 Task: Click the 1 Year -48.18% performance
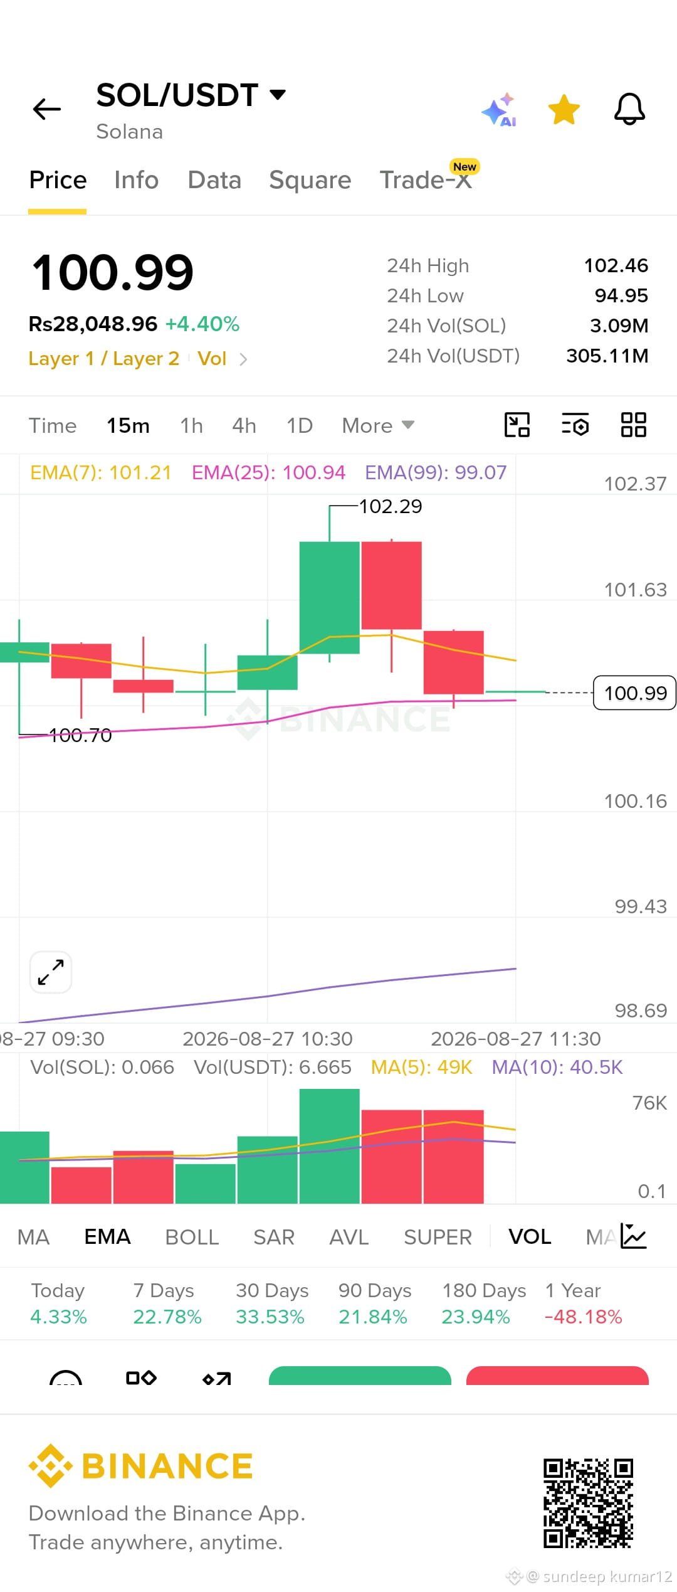pos(583,1303)
